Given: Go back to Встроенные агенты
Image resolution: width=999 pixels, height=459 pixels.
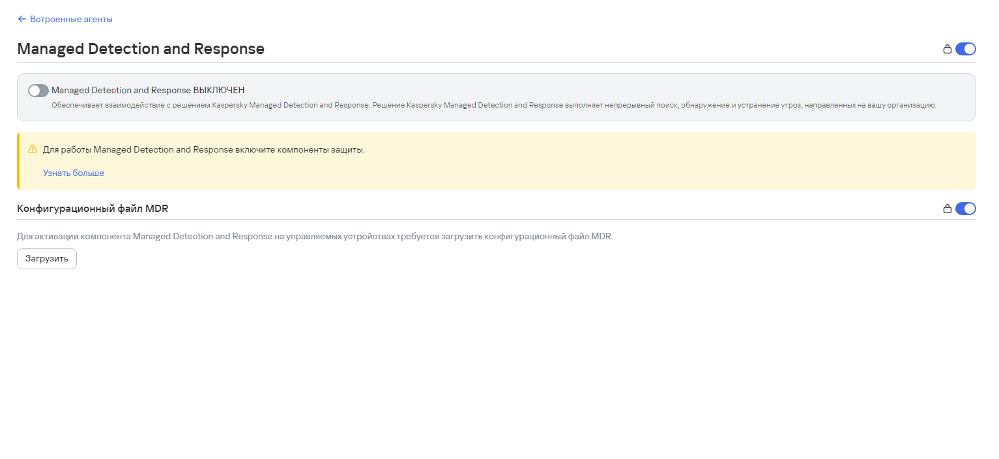Looking at the screenshot, I should click(x=65, y=20).
